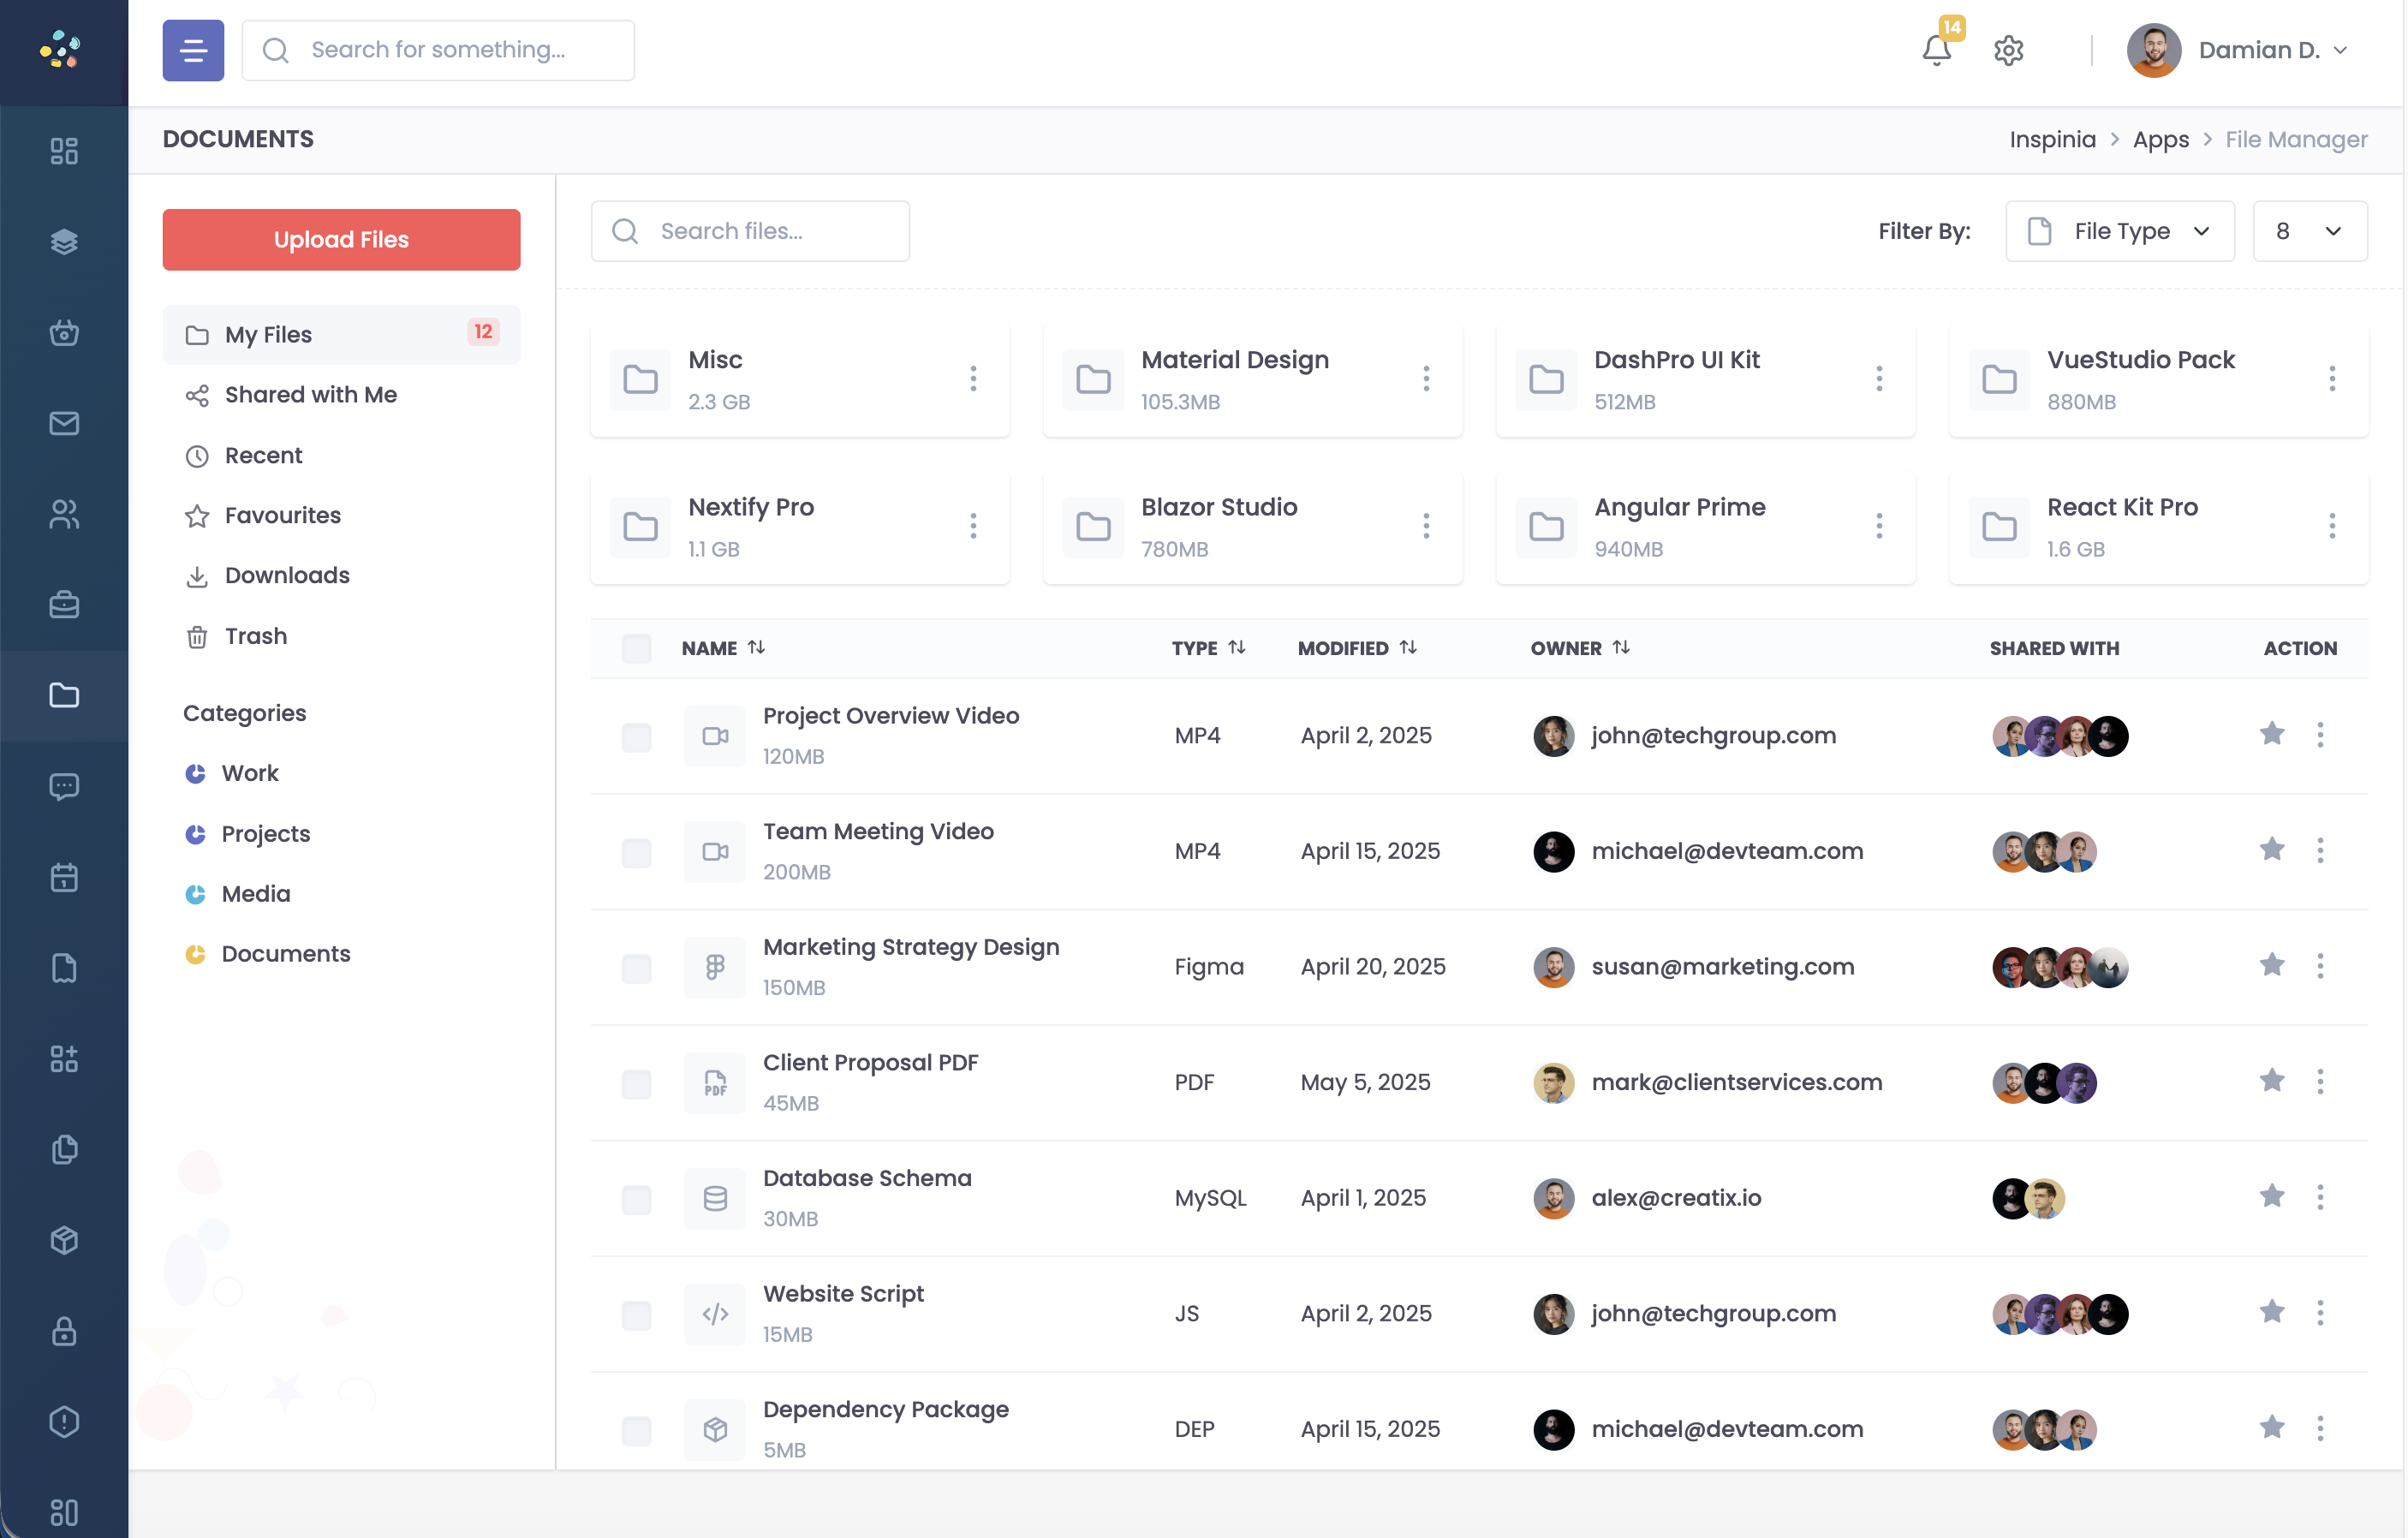Image resolution: width=2408 pixels, height=1538 pixels.
Task: Toggle the select-all header checkbox
Action: click(636, 648)
